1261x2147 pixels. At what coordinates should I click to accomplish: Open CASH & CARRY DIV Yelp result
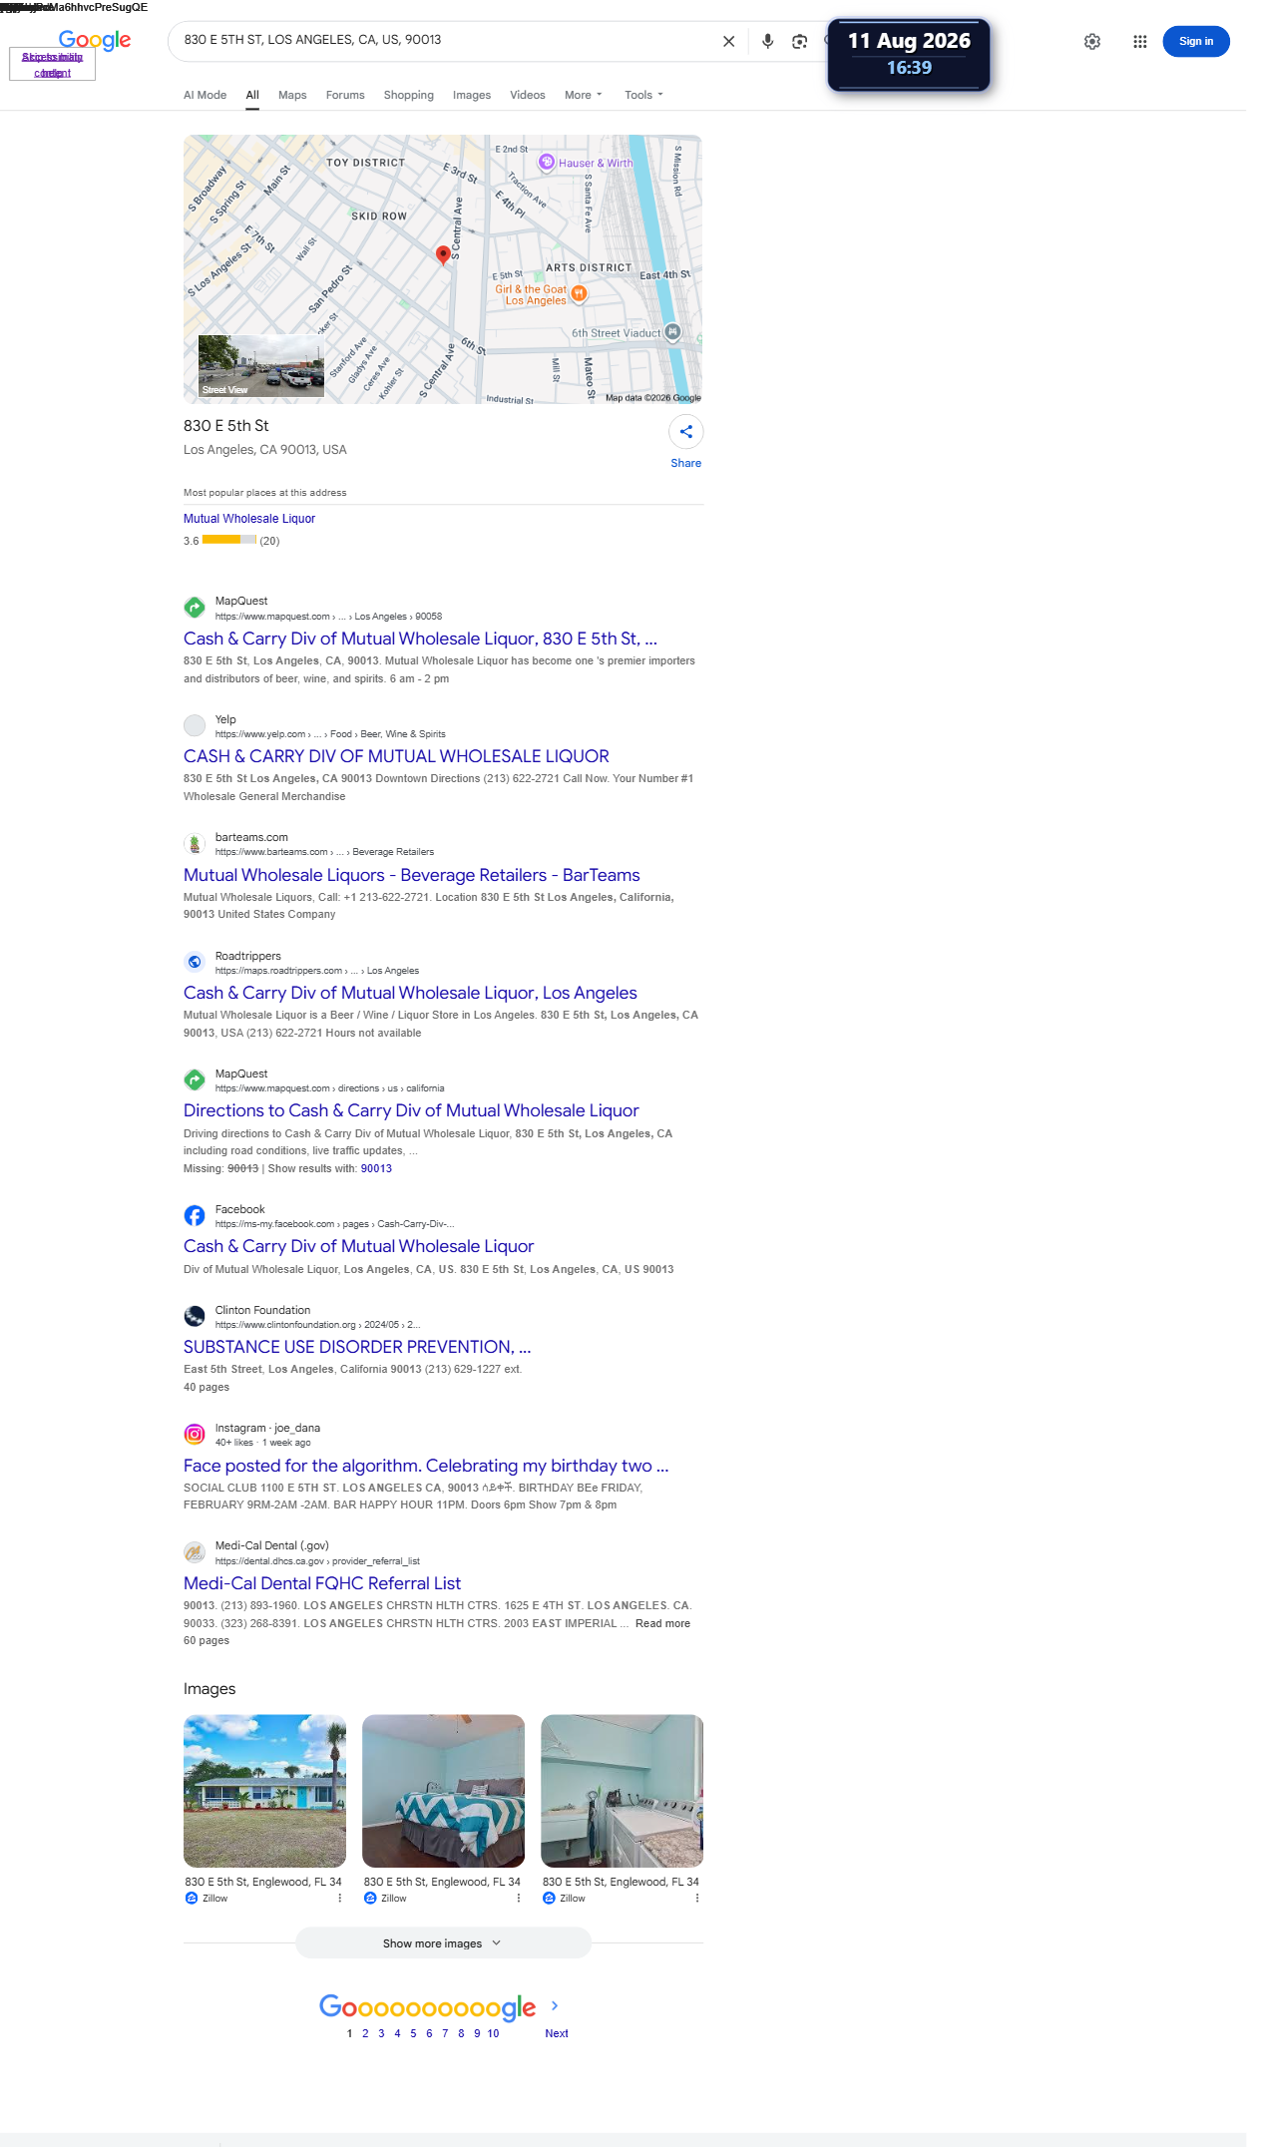[396, 756]
